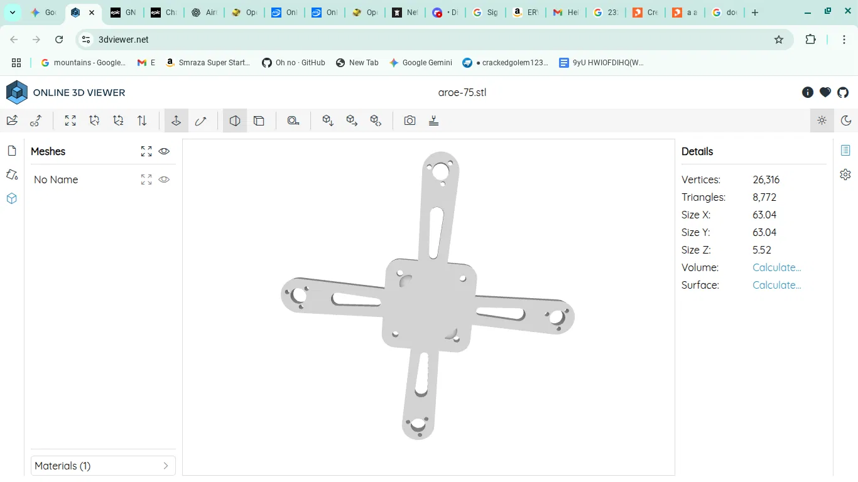
Task: Switch to the "Air" ChatGPT tab
Action: pyautogui.click(x=204, y=13)
